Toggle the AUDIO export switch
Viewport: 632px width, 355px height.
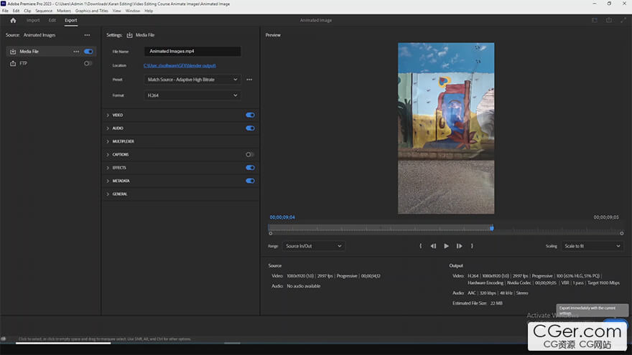[251, 128]
